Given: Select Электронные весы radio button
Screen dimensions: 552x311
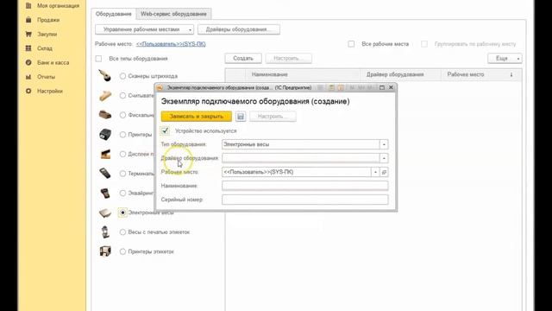Looking at the screenshot, I should click(x=122, y=213).
